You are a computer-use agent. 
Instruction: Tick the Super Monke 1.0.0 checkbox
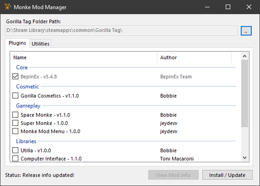pos(16,123)
